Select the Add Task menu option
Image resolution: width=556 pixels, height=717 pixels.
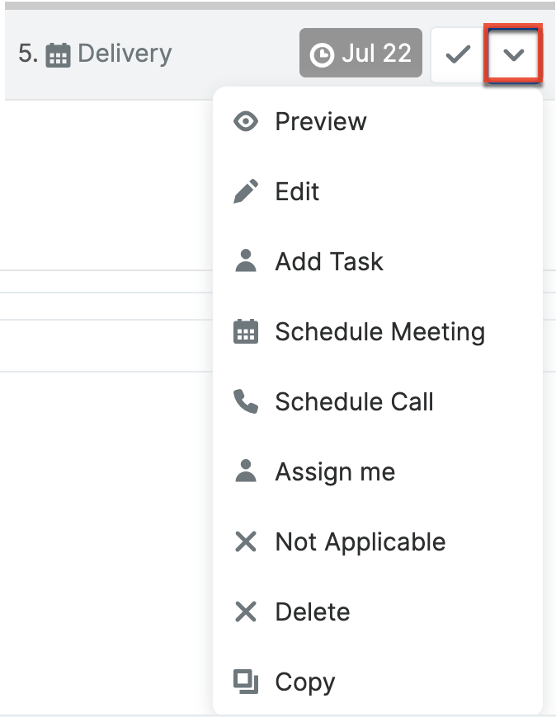click(329, 262)
